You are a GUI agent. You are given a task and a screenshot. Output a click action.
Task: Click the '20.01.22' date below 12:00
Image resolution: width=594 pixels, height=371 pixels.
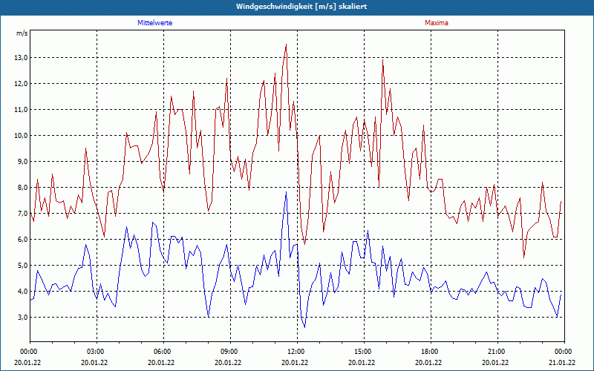pyautogui.click(x=295, y=363)
